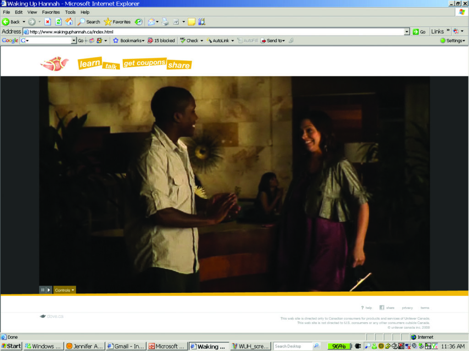469x351 pixels.
Task: Open the Mail dropdown arrow
Action: (158, 22)
